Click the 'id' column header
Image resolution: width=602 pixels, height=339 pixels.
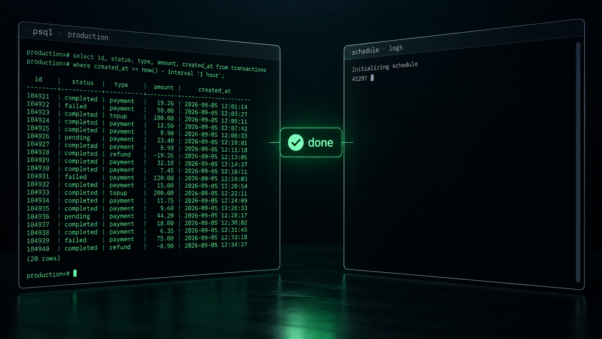pyautogui.click(x=39, y=79)
